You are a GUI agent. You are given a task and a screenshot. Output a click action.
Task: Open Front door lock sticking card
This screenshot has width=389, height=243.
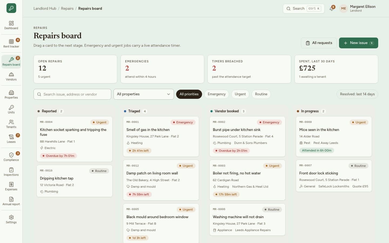(x=334, y=176)
